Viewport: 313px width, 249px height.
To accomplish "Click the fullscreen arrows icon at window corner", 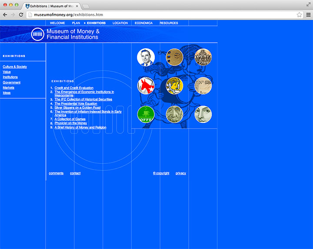I will pyautogui.click(x=308, y=4).
